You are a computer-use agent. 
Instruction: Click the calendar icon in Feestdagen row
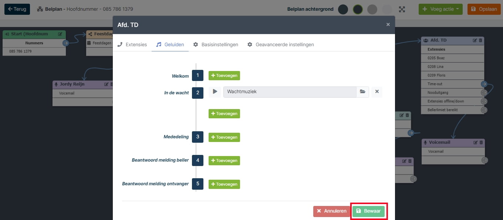pyautogui.click(x=89, y=43)
